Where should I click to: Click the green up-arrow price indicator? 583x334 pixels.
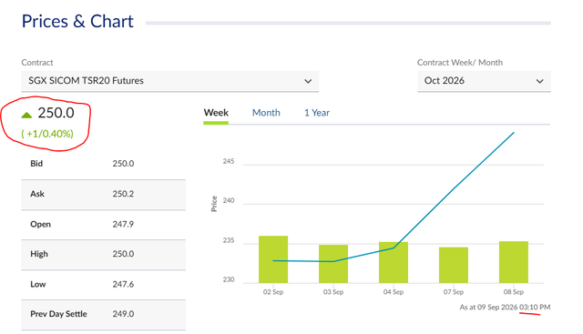coord(26,115)
